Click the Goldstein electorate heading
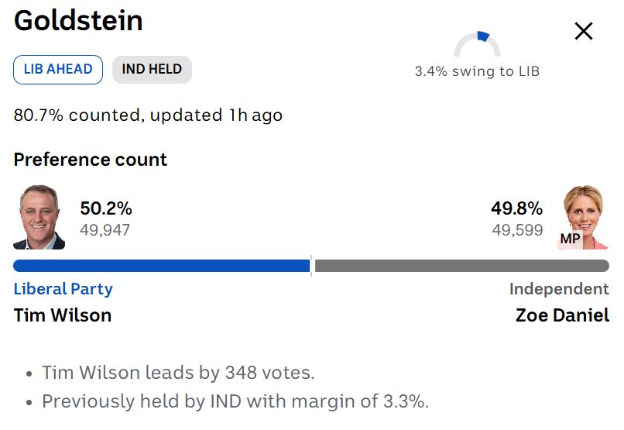624x430 pixels. coord(78,21)
